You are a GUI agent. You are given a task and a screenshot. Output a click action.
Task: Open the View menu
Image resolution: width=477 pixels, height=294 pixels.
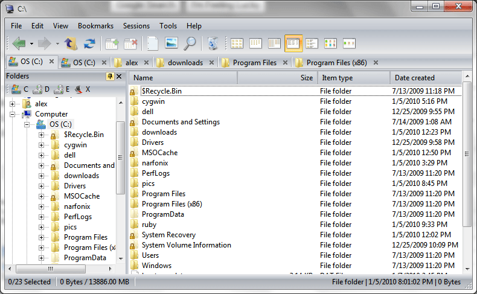(x=60, y=26)
